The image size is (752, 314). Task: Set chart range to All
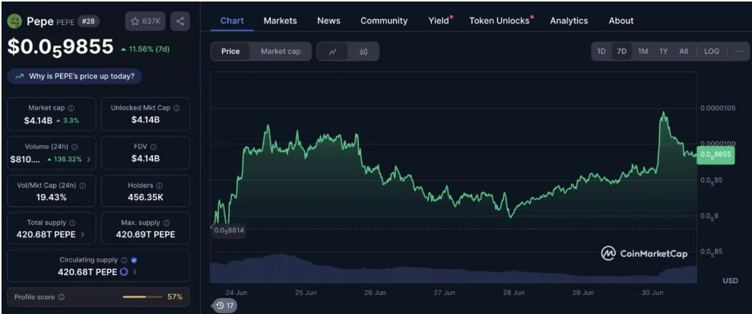(684, 51)
